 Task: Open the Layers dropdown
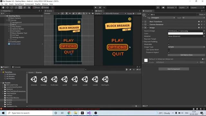183,7
